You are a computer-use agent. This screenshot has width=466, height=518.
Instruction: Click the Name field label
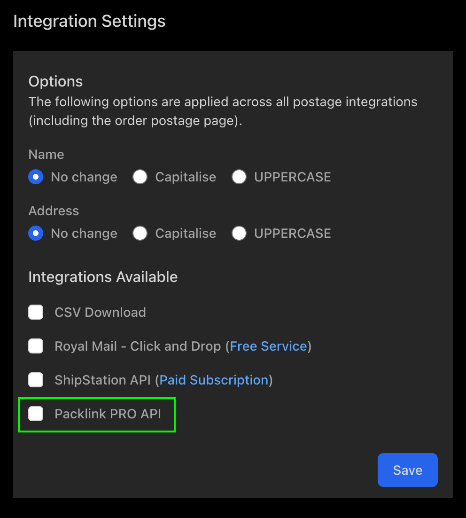(x=46, y=154)
